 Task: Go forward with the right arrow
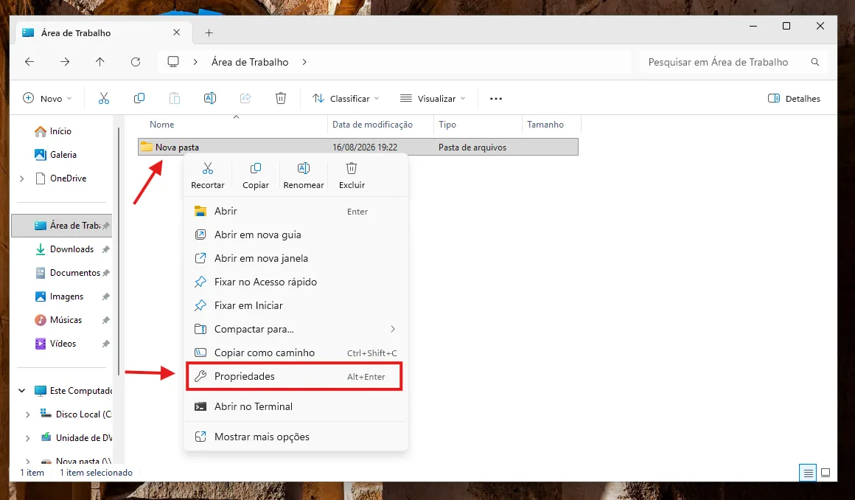click(65, 62)
